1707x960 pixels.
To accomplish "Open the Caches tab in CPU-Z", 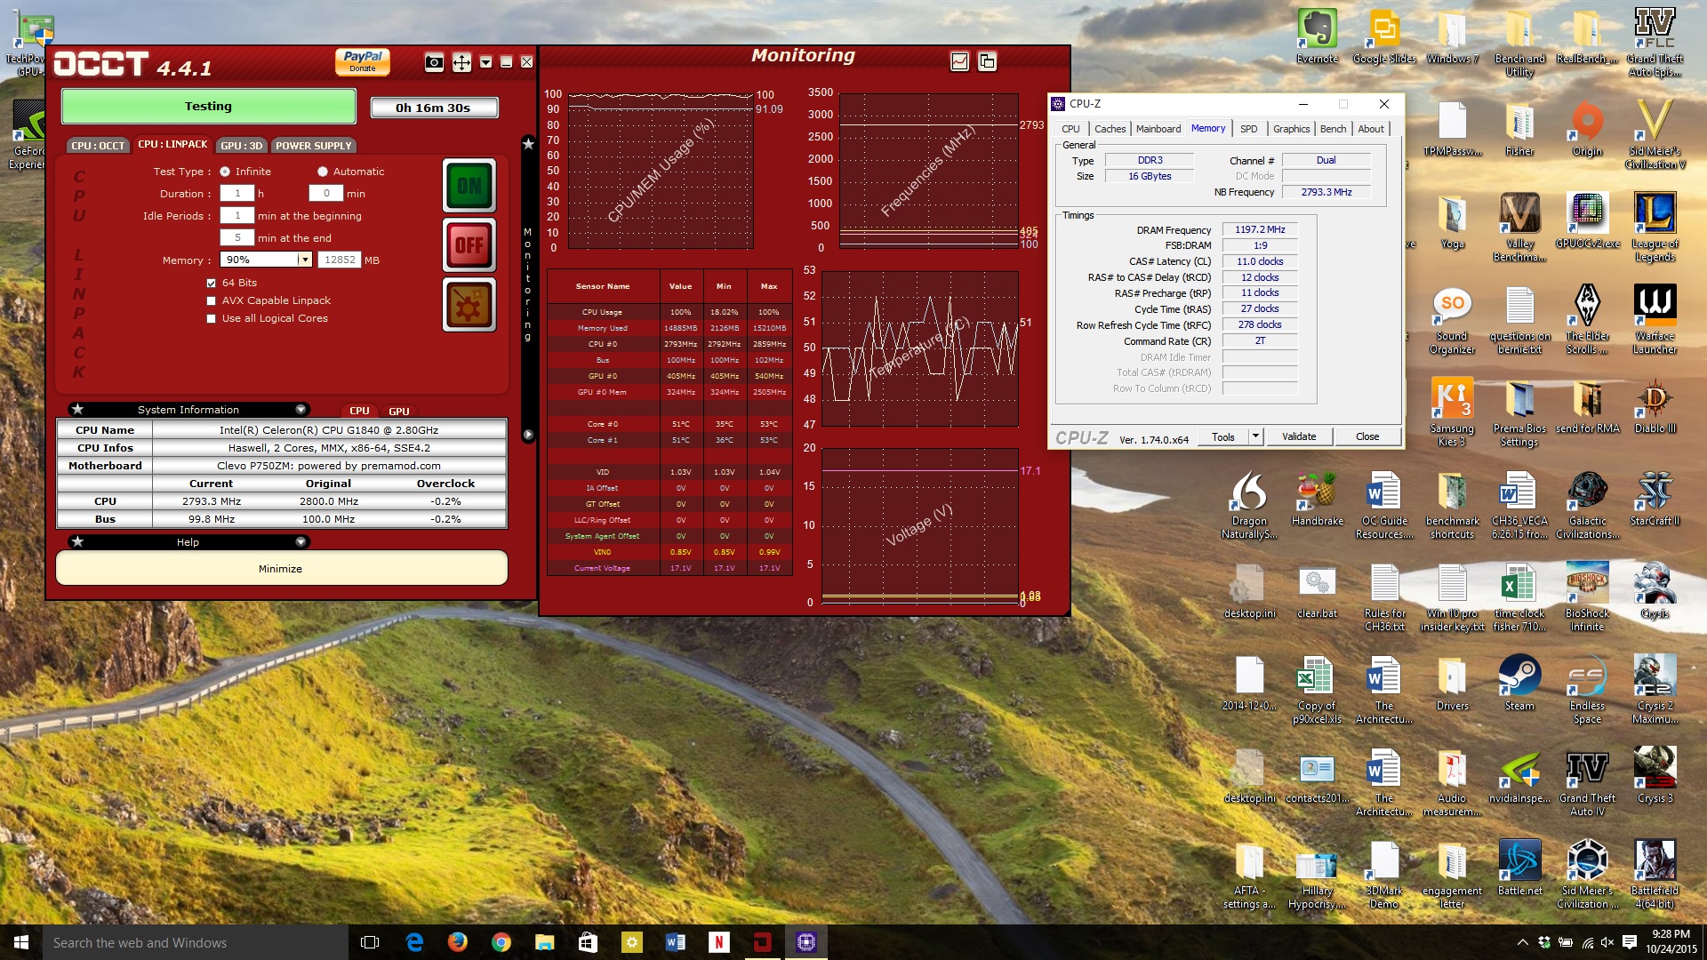I will 1110,129.
